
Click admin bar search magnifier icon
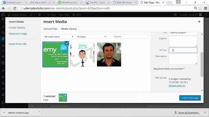point(206,15)
